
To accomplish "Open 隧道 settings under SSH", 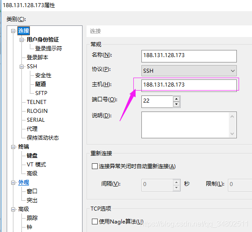I will [x=41, y=84].
